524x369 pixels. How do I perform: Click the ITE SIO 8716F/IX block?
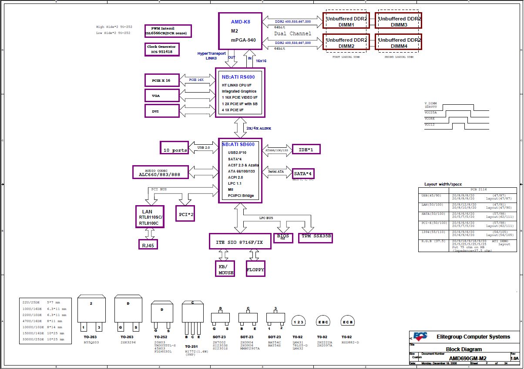pos(240,241)
